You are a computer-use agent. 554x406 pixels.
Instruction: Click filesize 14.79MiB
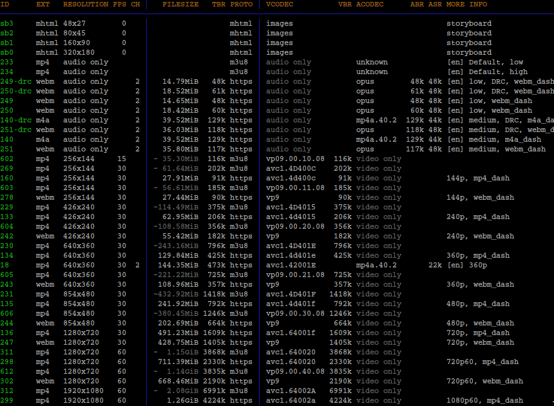tap(180, 81)
